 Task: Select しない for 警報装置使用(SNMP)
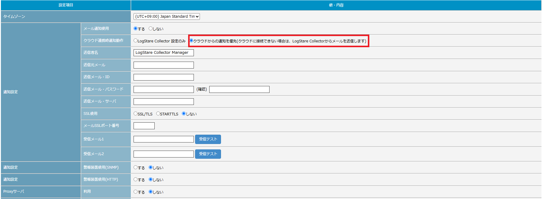(x=150, y=167)
